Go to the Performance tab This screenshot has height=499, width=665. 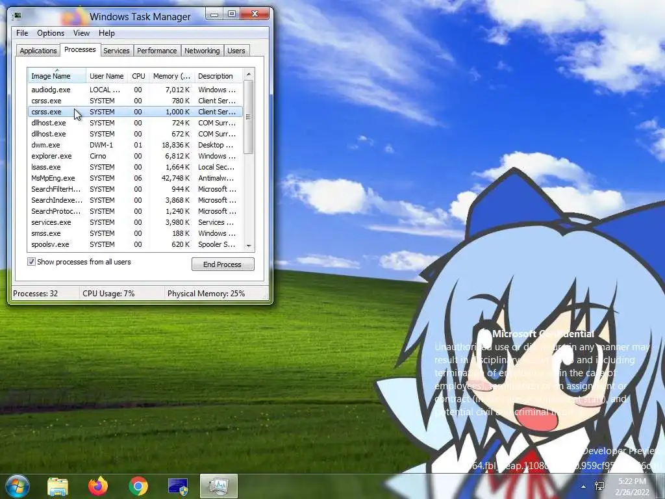pyautogui.click(x=157, y=51)
